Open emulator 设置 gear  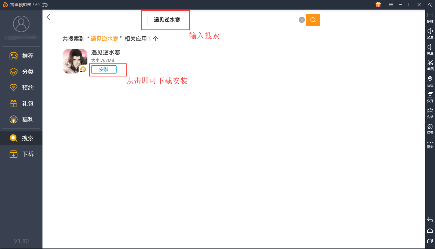tap(430, 129)
